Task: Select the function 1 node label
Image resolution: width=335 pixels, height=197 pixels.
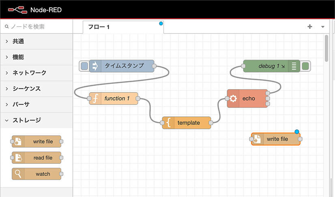Action: tap(117, 98)
